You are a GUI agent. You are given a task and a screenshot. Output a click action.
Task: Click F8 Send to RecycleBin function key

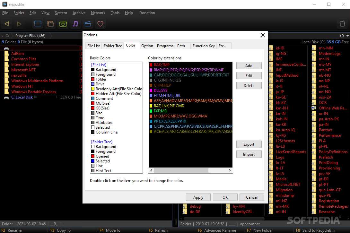click(315, 230)
